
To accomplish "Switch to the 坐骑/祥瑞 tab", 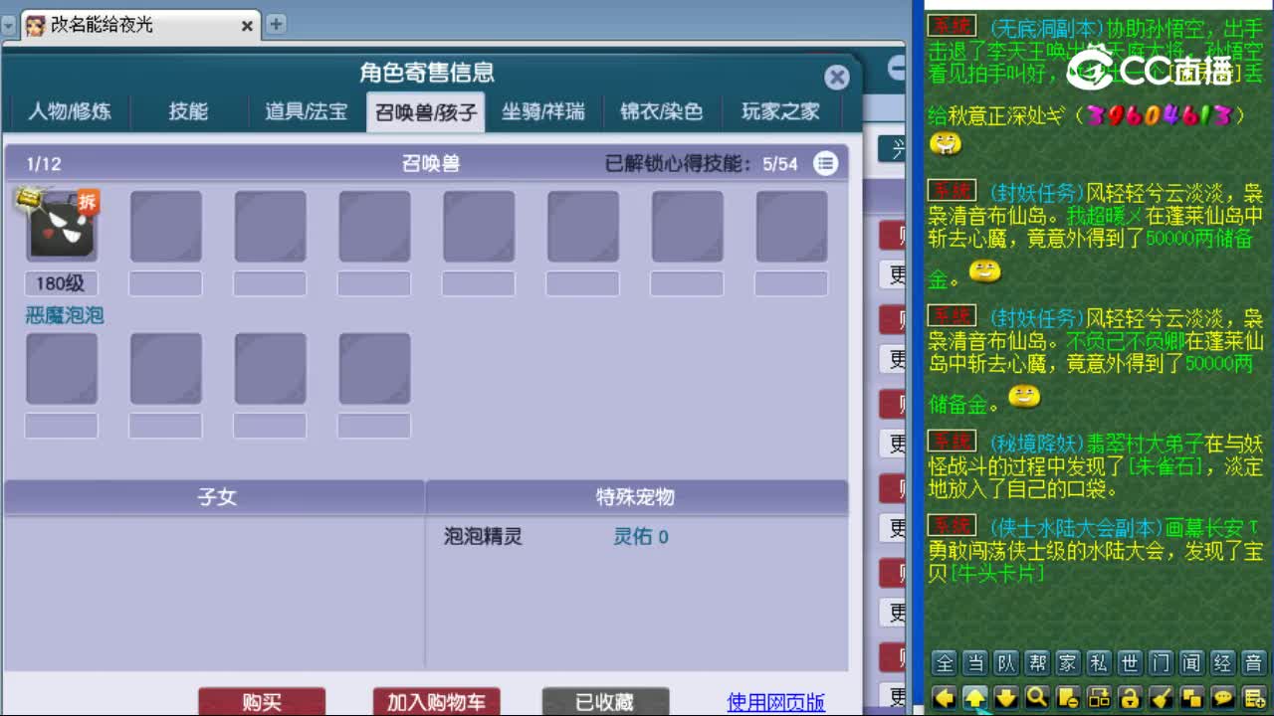I will click(543, 111).
